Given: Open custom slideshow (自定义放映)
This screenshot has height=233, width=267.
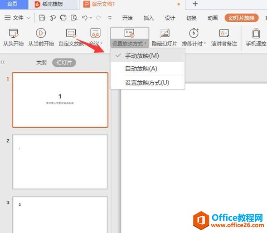Looking at the screenshot, I should pos(71,38).
